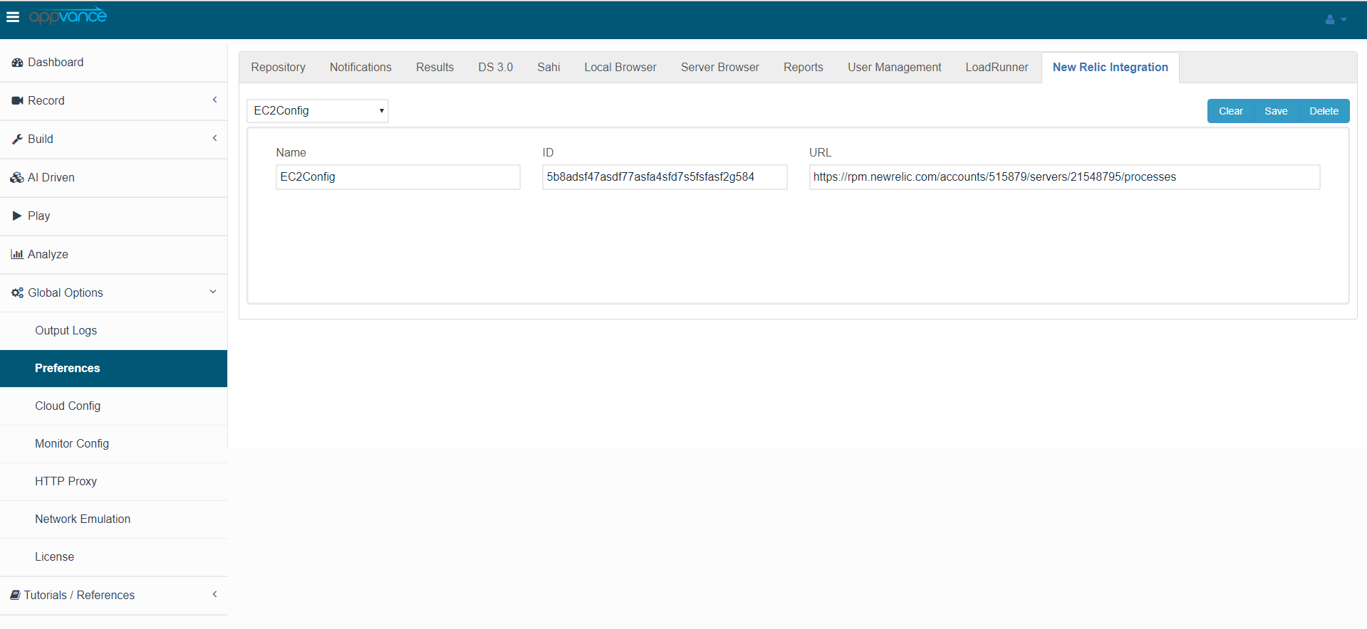Click the Global Options gears icon
1367x629 pixels.
coord(17,292)
